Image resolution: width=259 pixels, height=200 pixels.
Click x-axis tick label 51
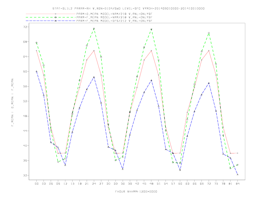(159, 184)
